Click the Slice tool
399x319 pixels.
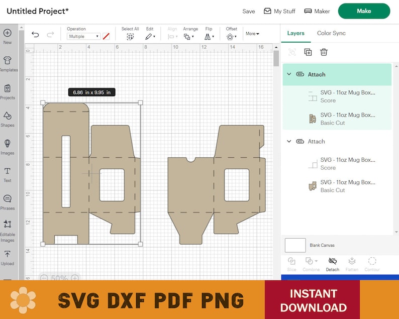pos(291,264)
